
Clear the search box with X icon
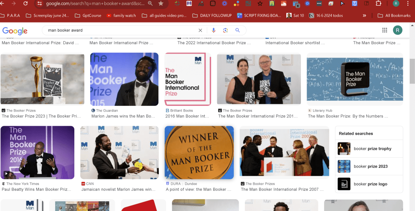pos(200,30)
